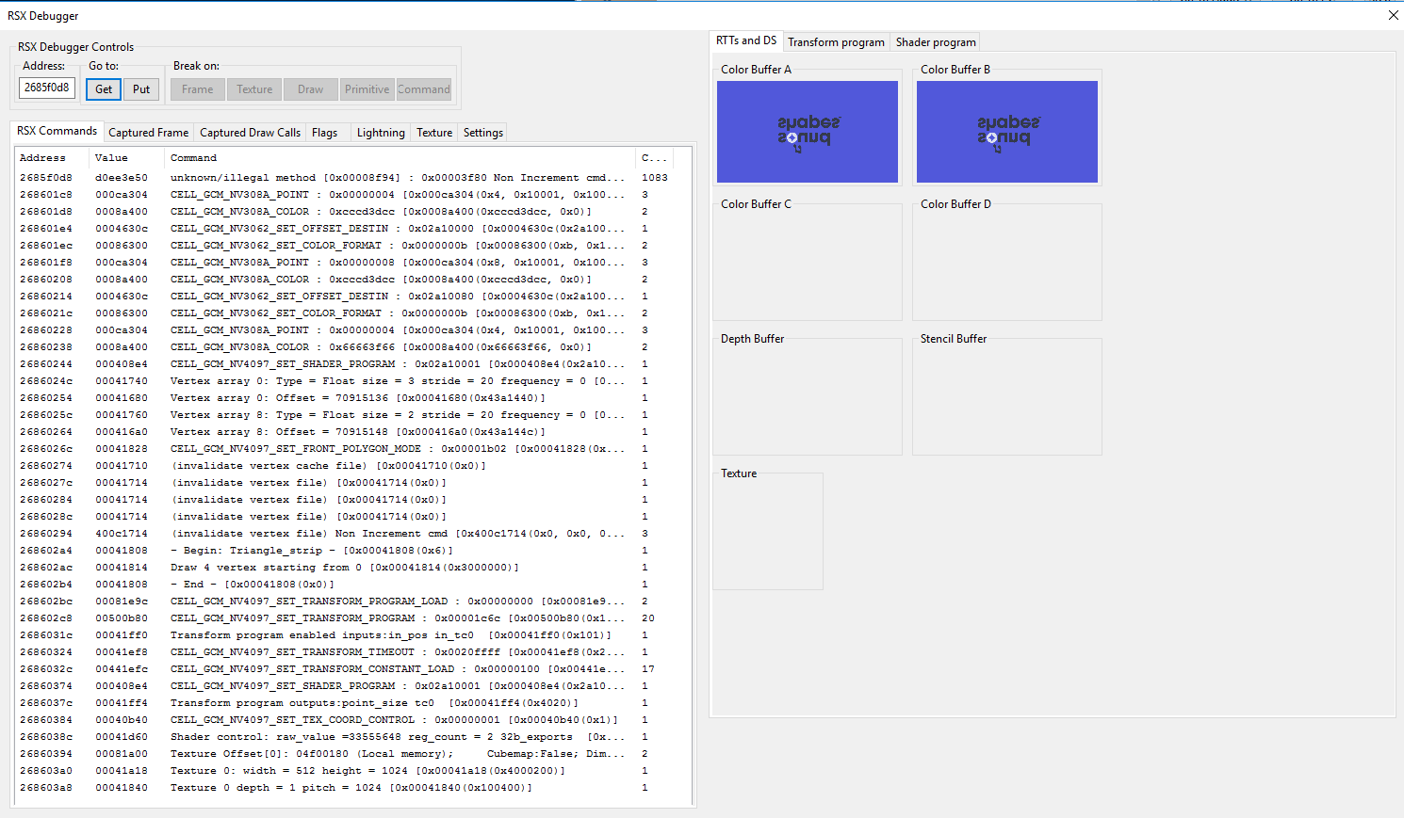Open the Captured Draw Calls tab
Viewport: 1404px width, 818px height.
pyautogui.click(x=250, y=133)
